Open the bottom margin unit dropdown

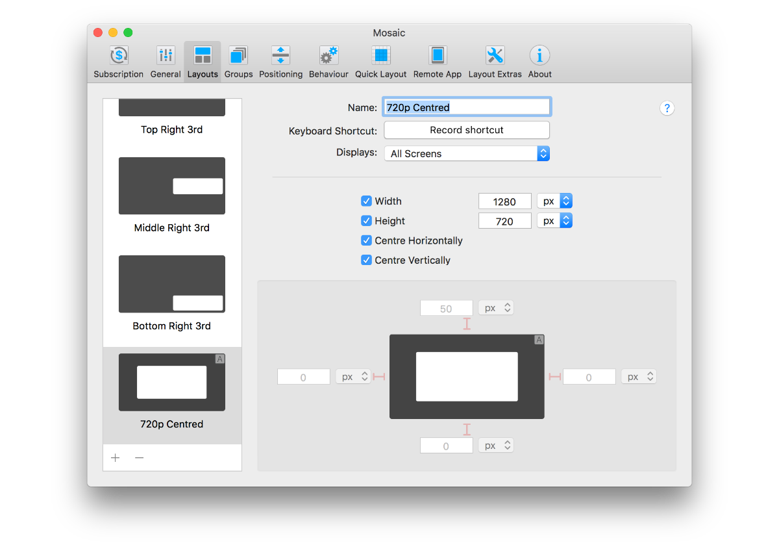(496, 446)
